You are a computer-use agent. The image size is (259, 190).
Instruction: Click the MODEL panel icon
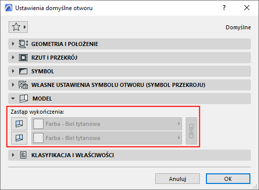(x=24, y=99)
